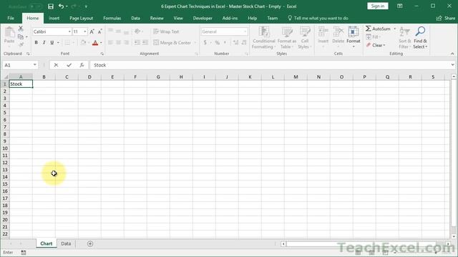Open Ribbon Display Options
The height and width of the screenshot is (257, 458).
[x=400, y=6]
